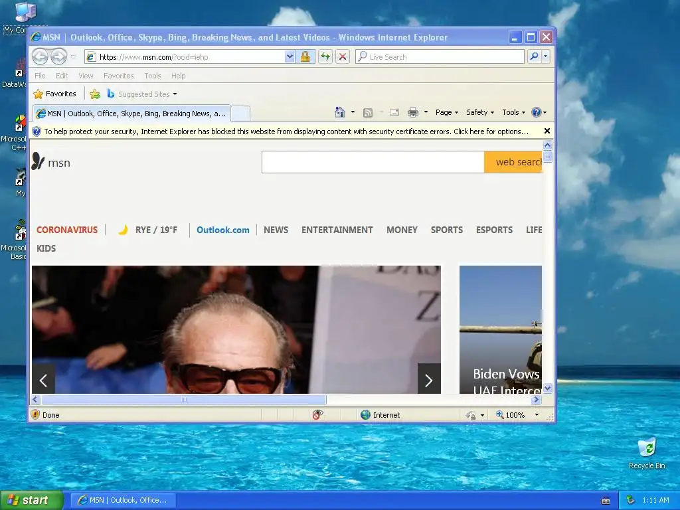Click the Back navigation arrow
Screen dimensions: 680x510
click(41, 57)
